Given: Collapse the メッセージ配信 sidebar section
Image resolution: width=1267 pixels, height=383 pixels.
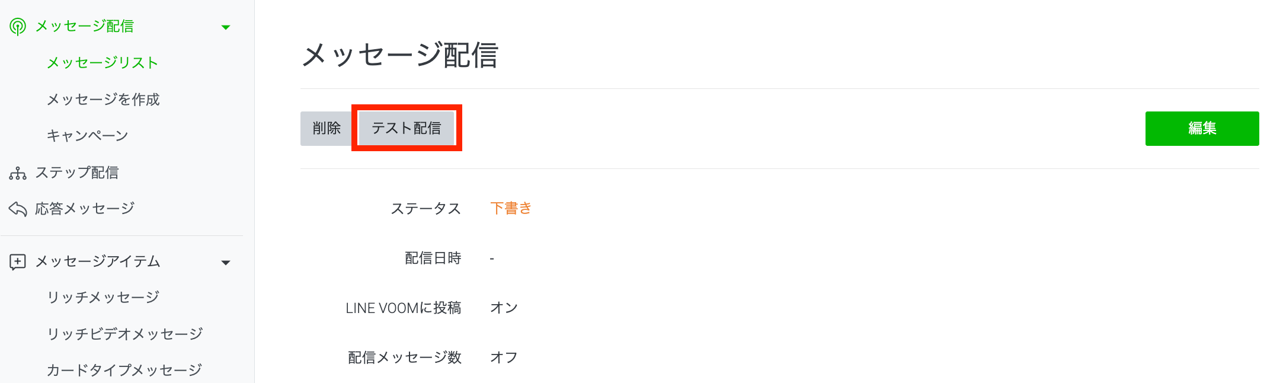Looking at the screenshot, I should tap(226, 27).
